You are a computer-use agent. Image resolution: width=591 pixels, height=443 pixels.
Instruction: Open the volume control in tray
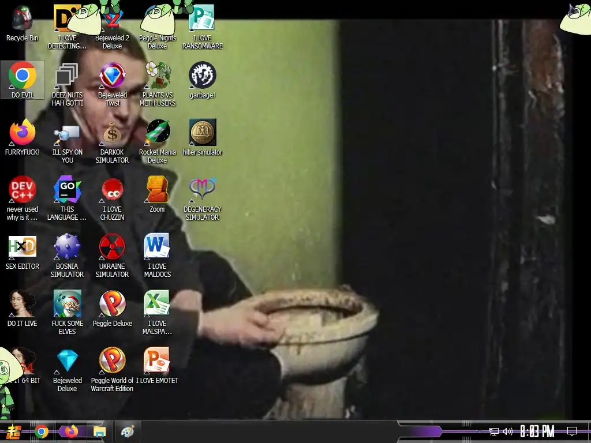(x=508, y=431)
